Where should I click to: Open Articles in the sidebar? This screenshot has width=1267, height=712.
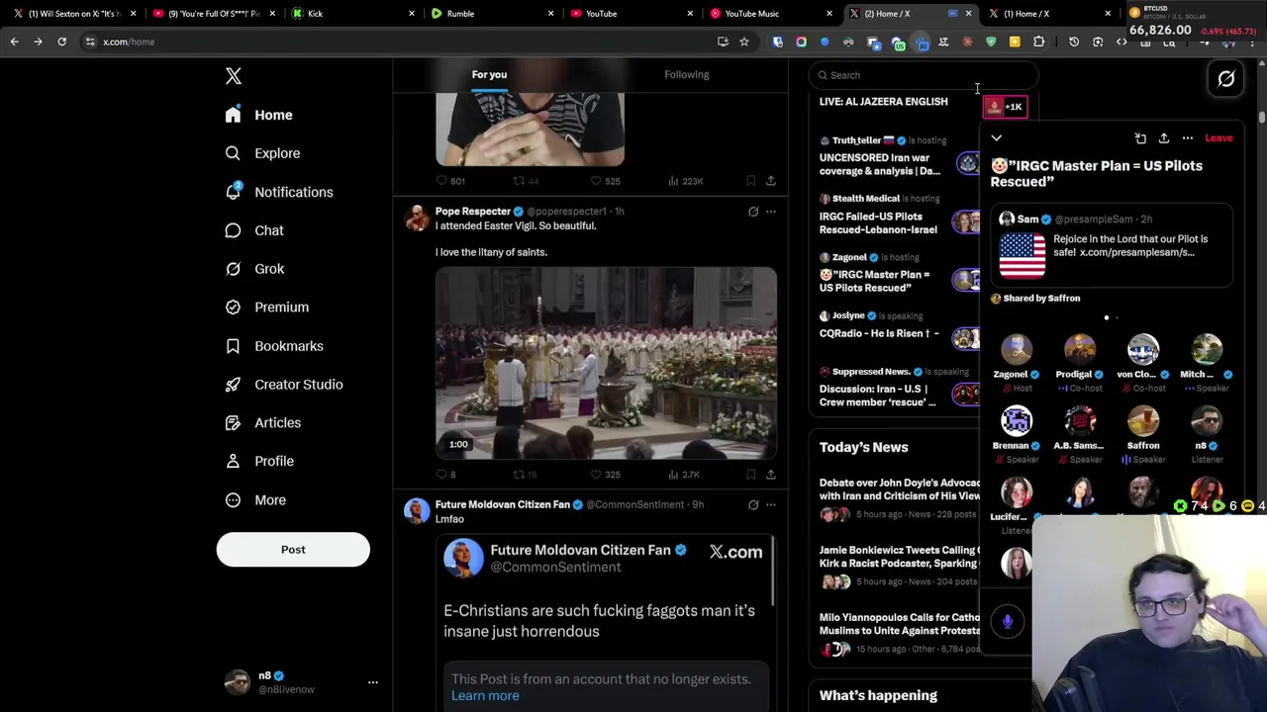[x=263, y=423]
